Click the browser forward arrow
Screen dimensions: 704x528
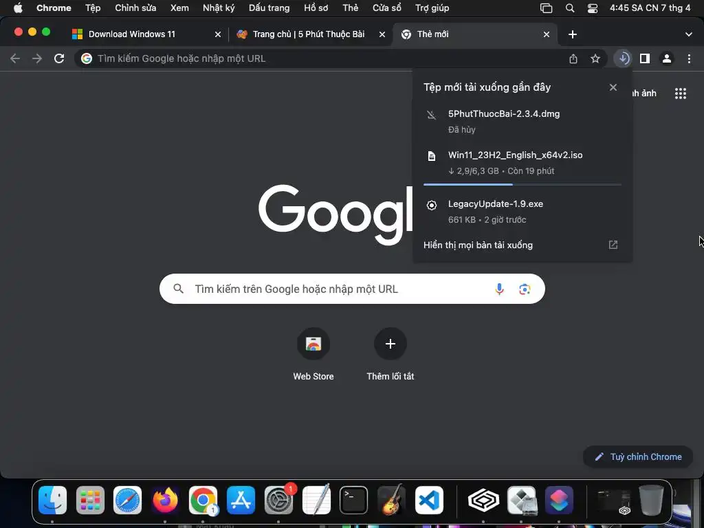[37, 58]
